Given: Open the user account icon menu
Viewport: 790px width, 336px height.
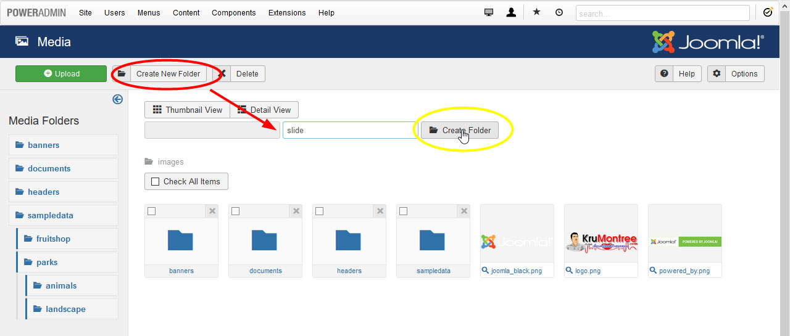Looking at the screenshot, I should pos(511,12).
